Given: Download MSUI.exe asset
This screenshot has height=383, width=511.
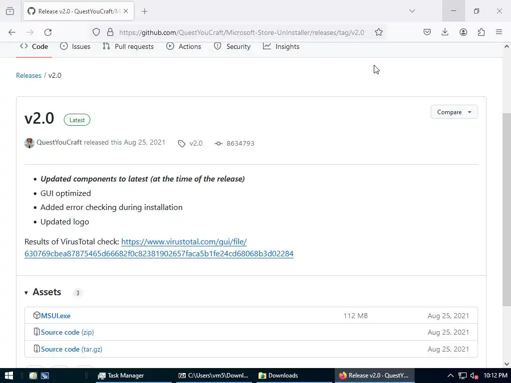Looking at the screenshot, I should coord(56,316).
